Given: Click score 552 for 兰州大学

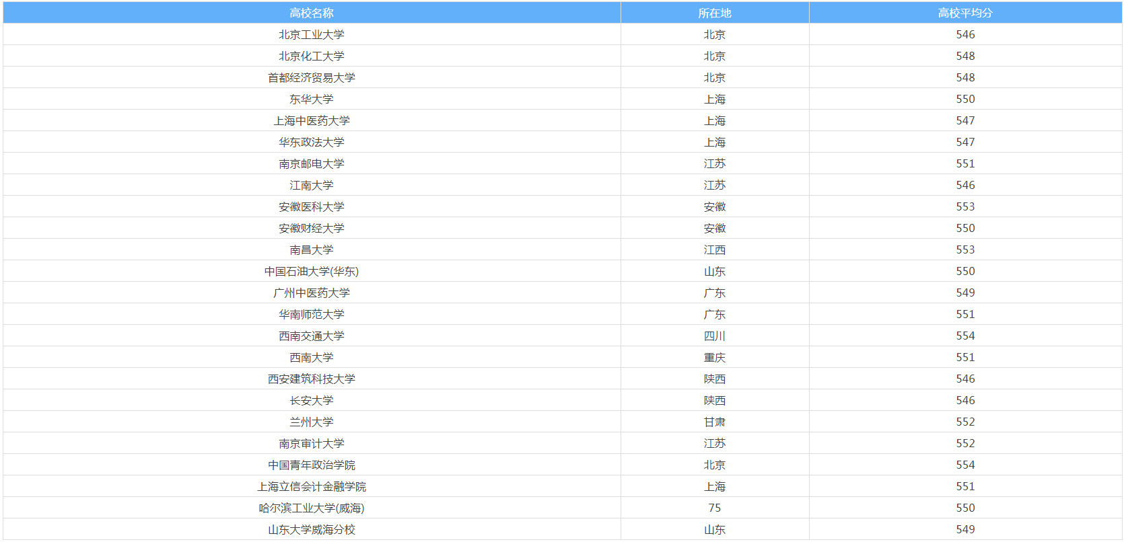Looking at the screenshot, I should point(965,422).
